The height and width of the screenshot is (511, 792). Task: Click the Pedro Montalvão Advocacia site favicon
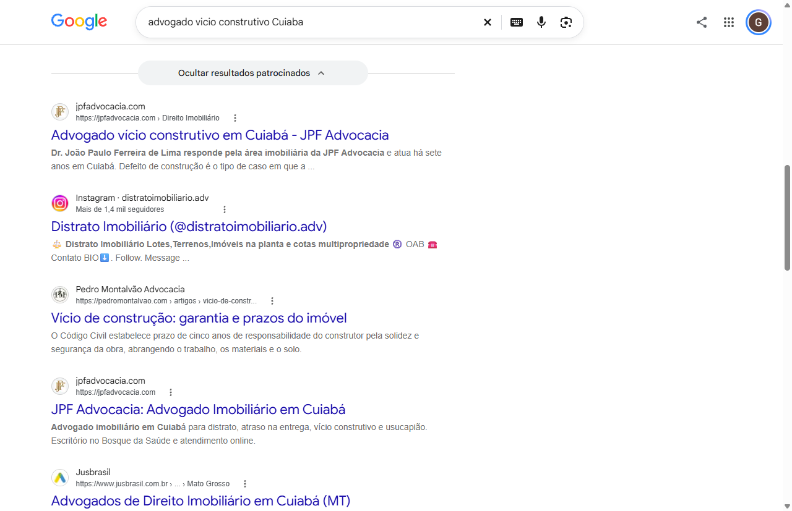(x=60, y=295)
